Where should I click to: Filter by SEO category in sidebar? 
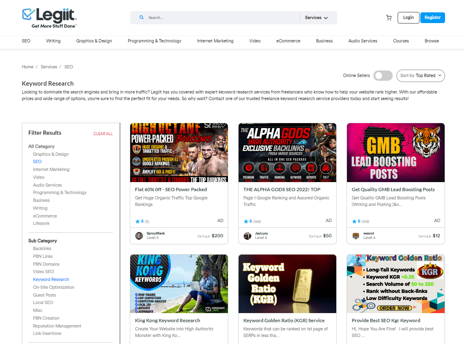point(37,161)
